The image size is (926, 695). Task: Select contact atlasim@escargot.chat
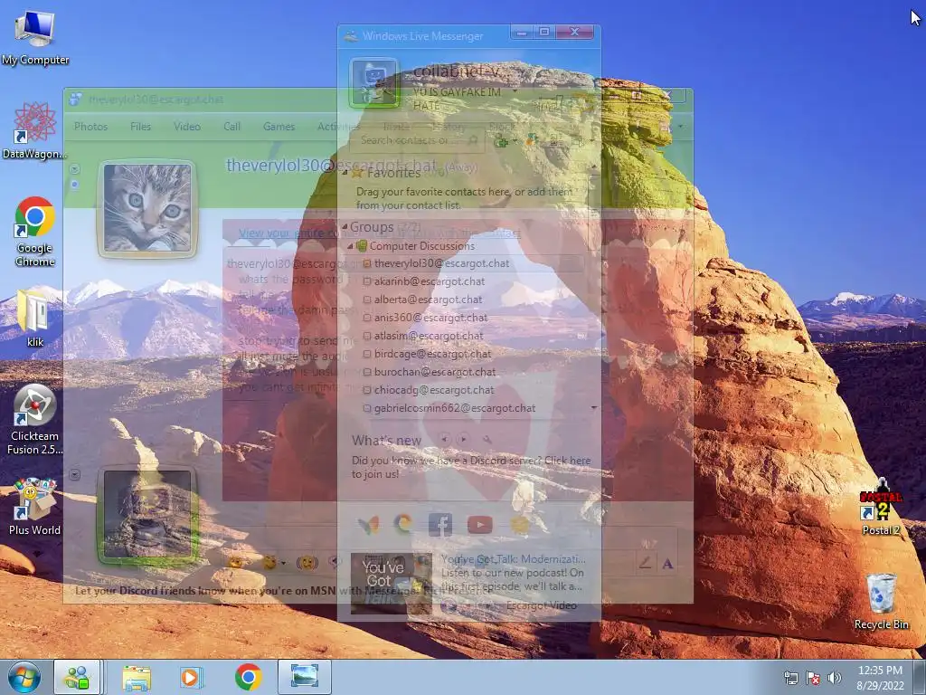click(428, 336)
